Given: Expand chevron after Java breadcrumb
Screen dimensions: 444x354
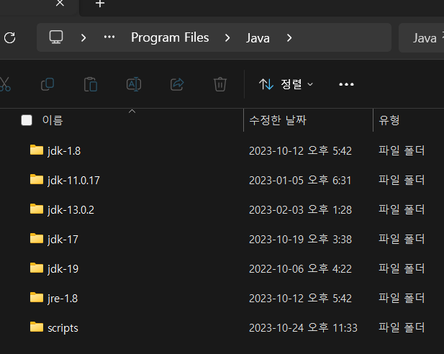Looking at the screenshot, I should pos(289,37).
